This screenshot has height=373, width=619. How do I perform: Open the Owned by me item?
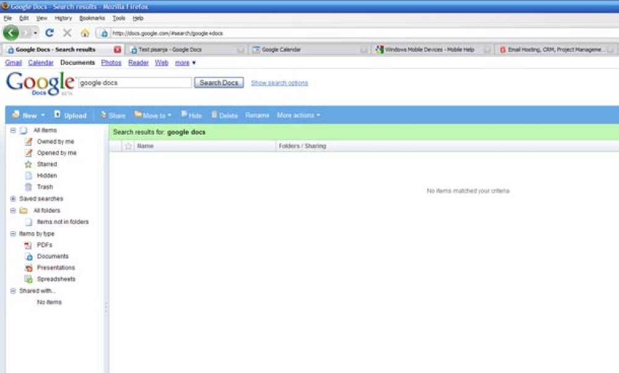click(55, 142)
